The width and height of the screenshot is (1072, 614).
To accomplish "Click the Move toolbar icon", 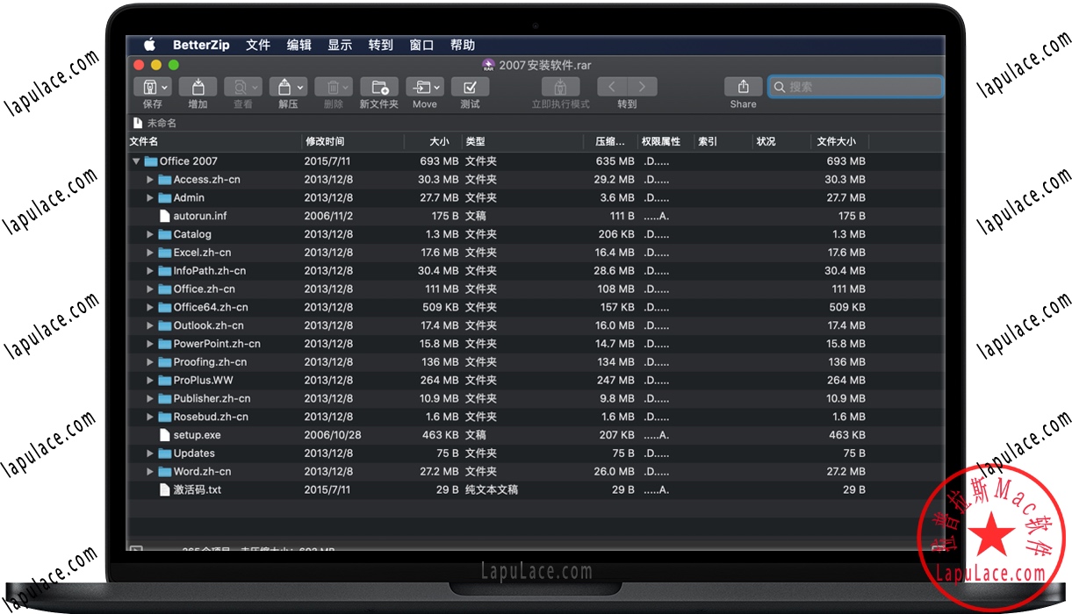I will click(424, 87).
